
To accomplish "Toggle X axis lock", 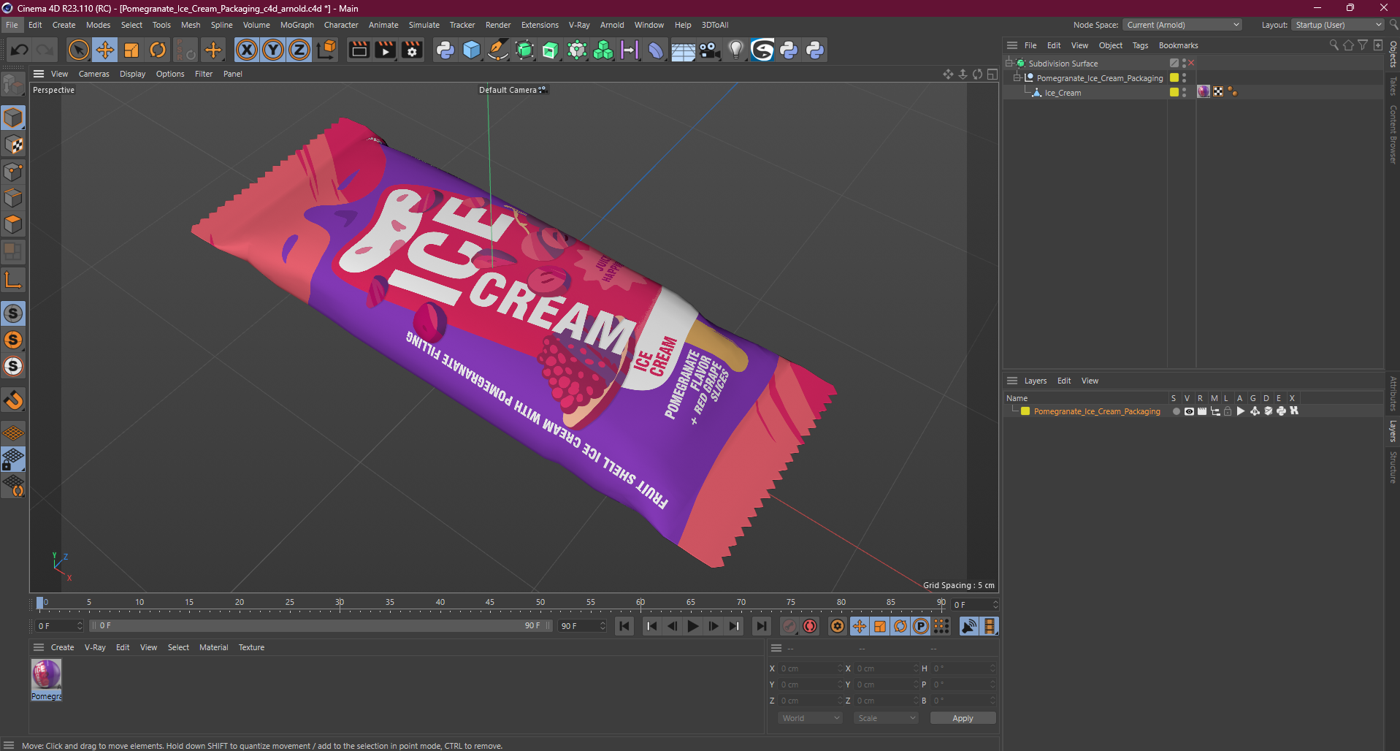I will (247, 50).
